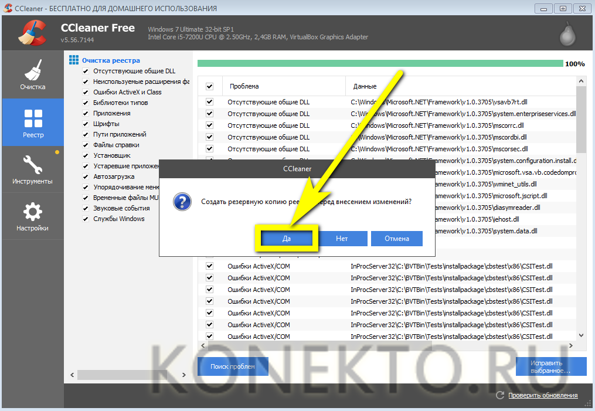Toggle the Автозагрузка checkbox
This screenshot has height=411, width=595.
(86, 176)
